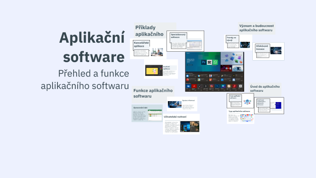The image size is (316, 178).
Task: Click the man-at-desk photo in Kancelářské aplikace slide
Action: click(x=157, y=52)
